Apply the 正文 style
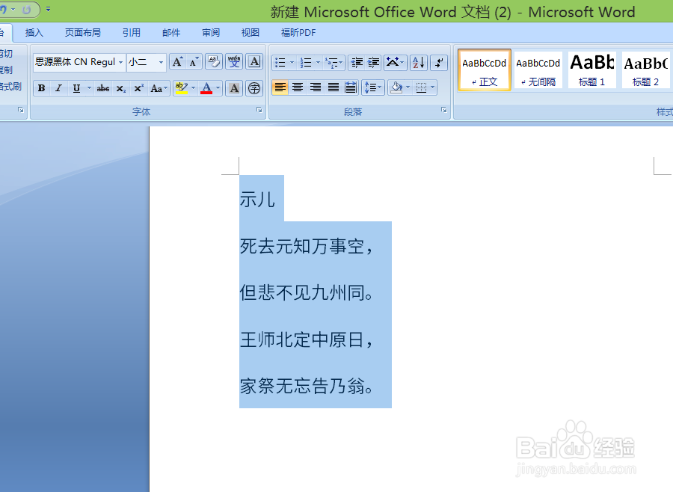Image resolution: width=673 pixels, height=492 pixels. [x=484, y=70]
